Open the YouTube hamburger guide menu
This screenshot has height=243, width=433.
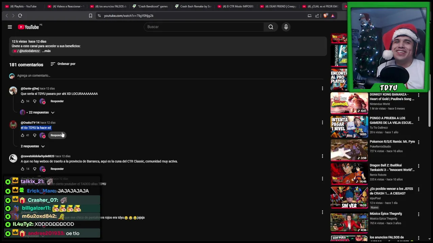[10, 27]
